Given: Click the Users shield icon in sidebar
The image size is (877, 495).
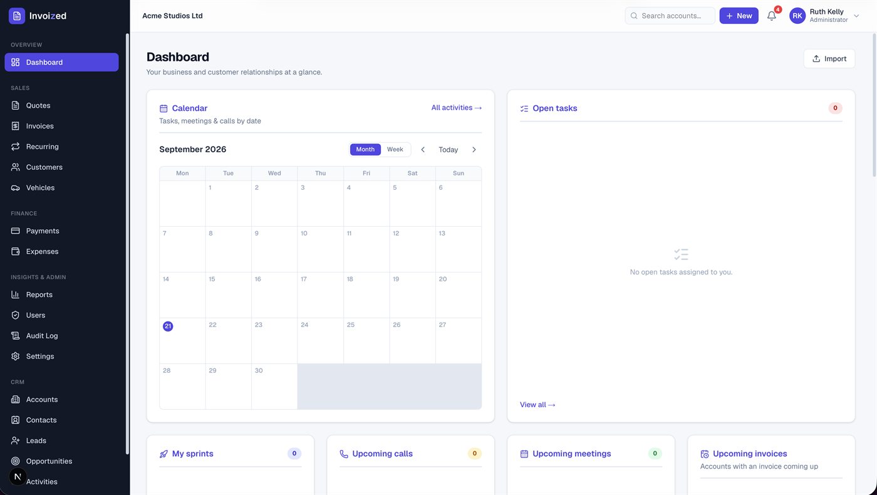Looking at the screenshot, I should (x=16, y=315).
